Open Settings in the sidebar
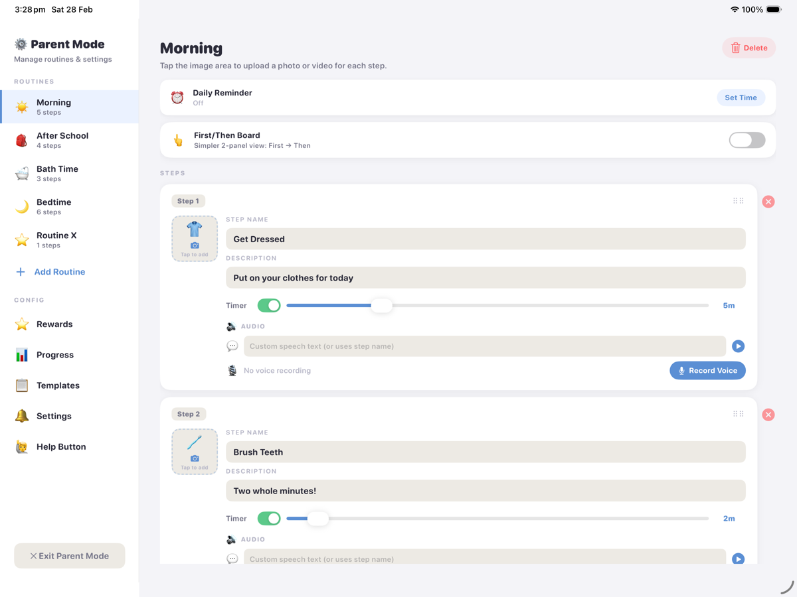The width and height of the screenshot is (797, 597). [x=69, y=416]
